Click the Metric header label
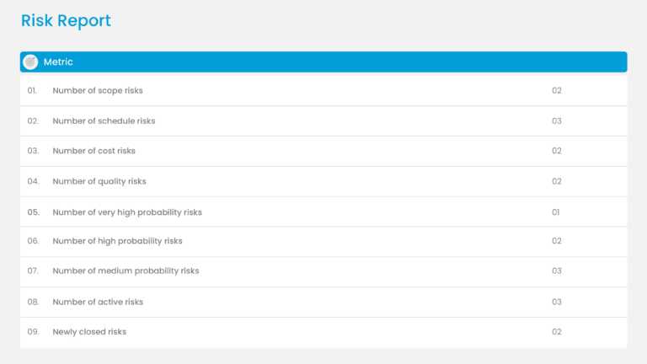647x364 pixels. coord(58,62)
